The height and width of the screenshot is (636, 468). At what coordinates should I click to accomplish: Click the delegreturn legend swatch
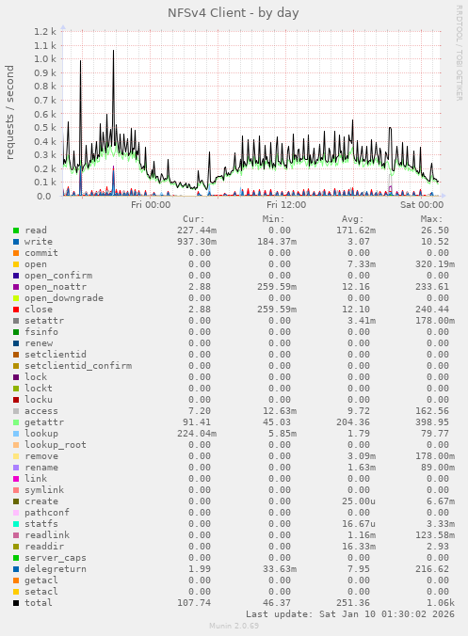pyautogui.click(x=16, y=569)
